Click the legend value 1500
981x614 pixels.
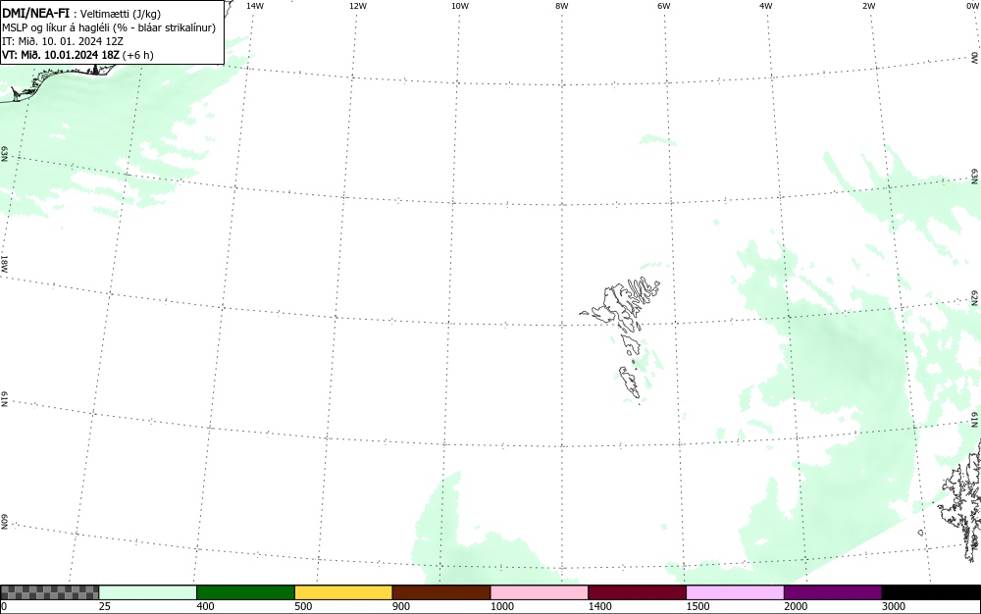(697, 606)
